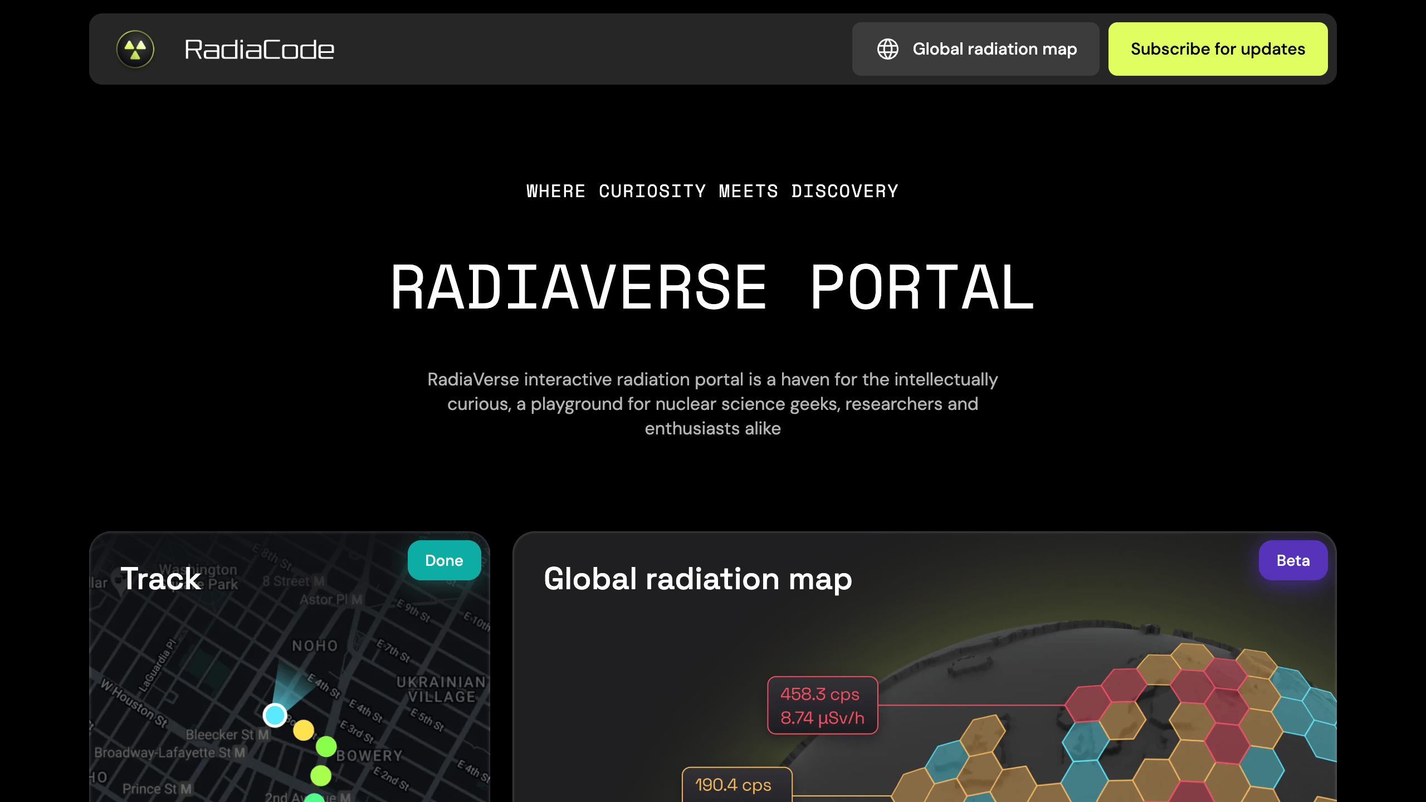Click the Track map thumbnail
This screenshot has width=1426, height=802.
223,668
